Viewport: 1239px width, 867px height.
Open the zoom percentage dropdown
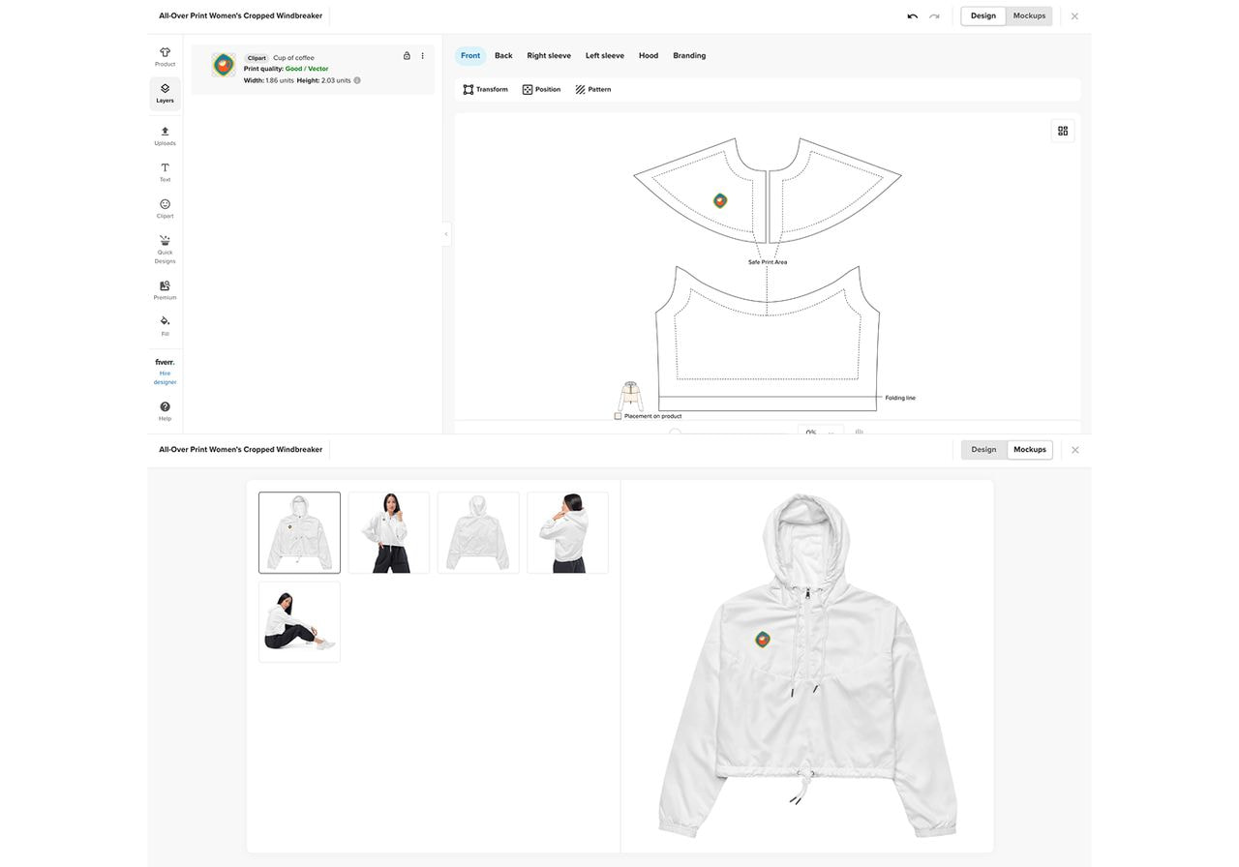click(x=821, y=433)
